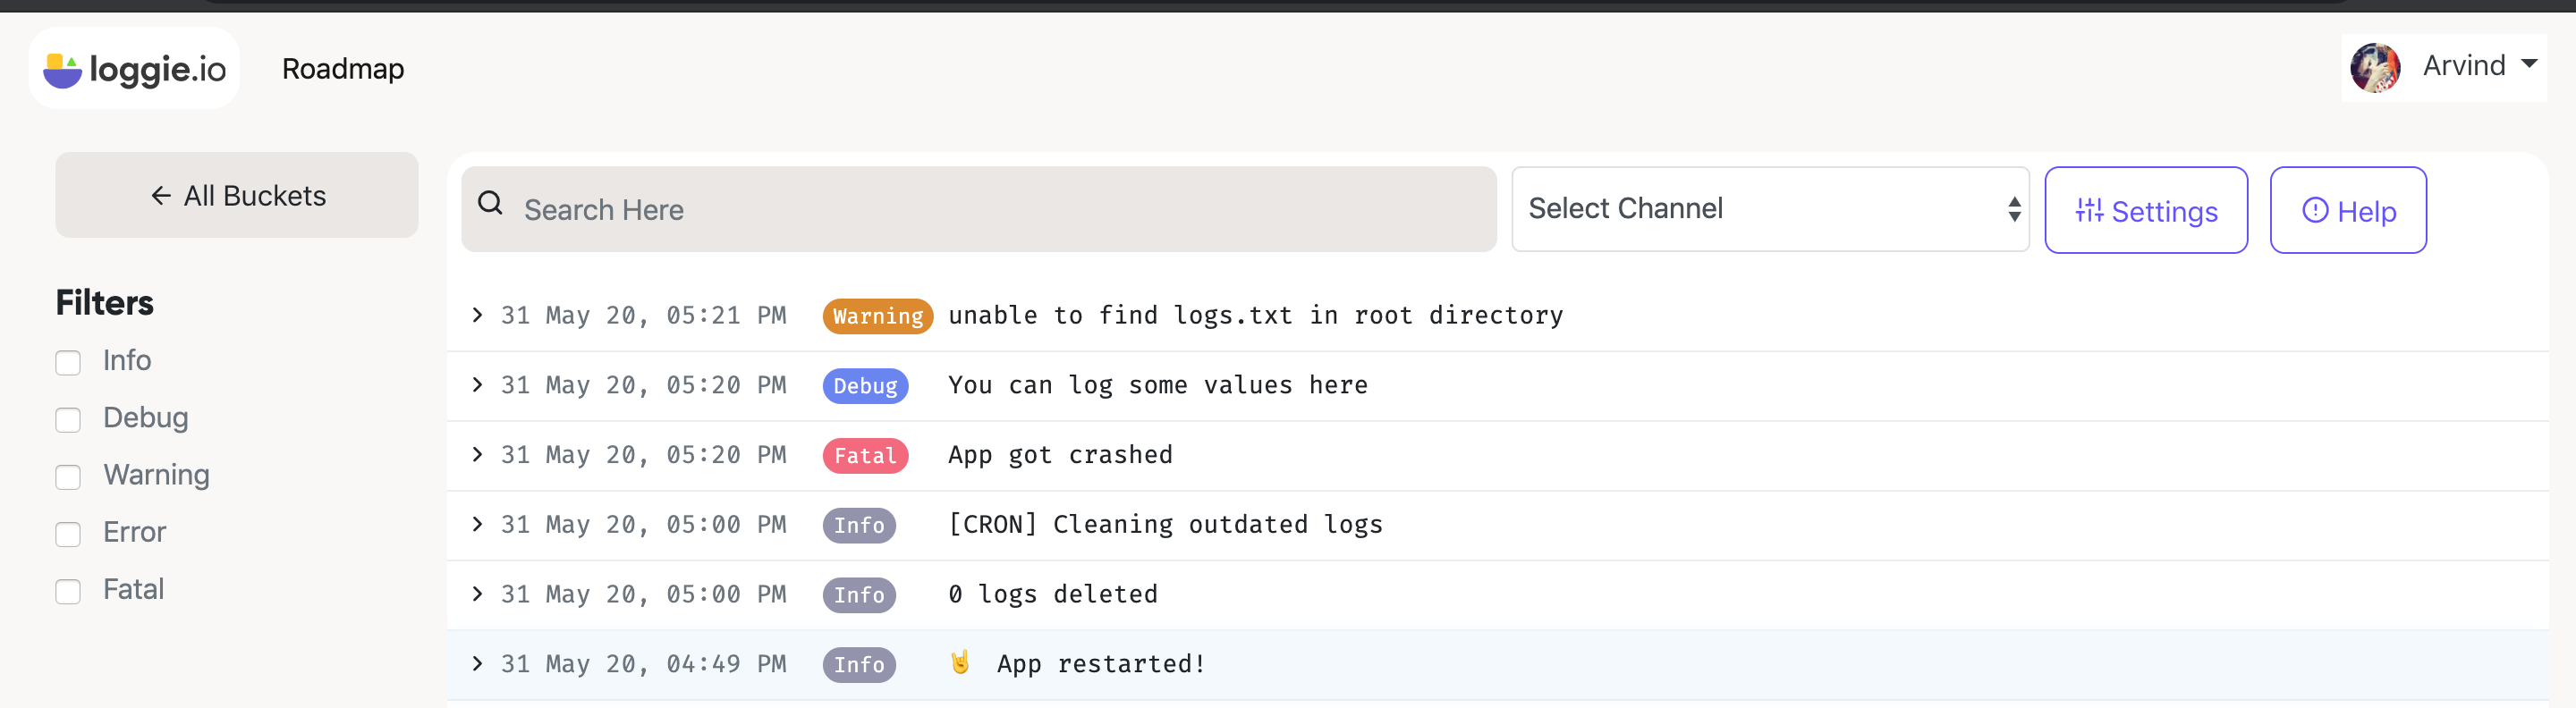Click the Fatal badge on the App crashed entry
Screen dimensions: 2576x708
pos(865,455)
